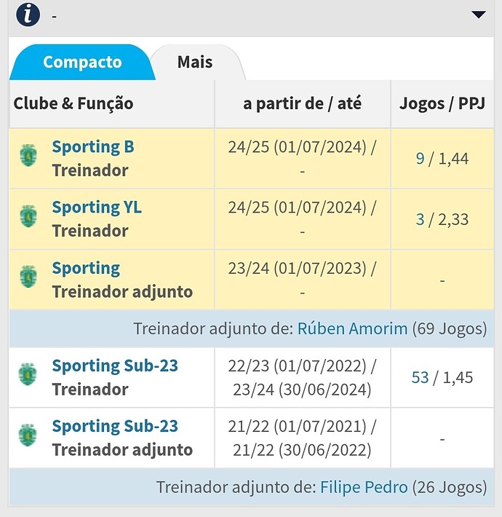Open Rúben Amorim's profile link
This screenshot has height=517, width=502.
[353, 328]
